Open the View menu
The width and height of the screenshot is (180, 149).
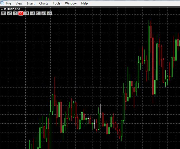click(x=19, y=3)
